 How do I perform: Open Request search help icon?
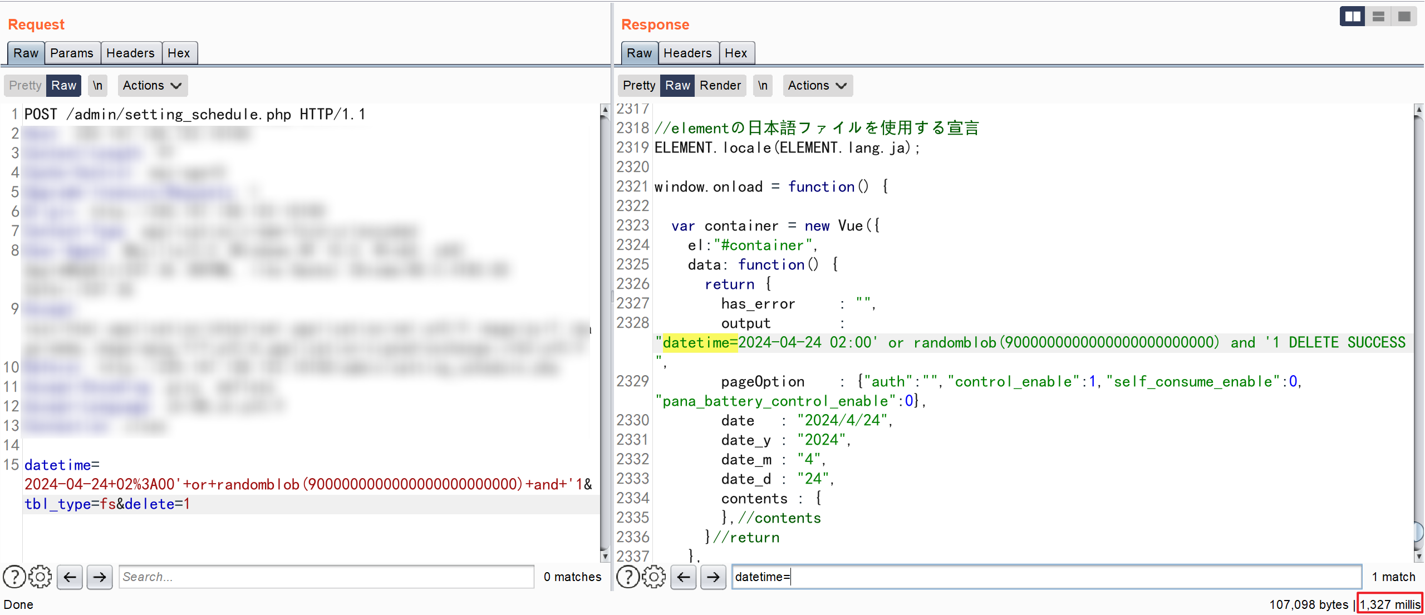coord(14,577)
